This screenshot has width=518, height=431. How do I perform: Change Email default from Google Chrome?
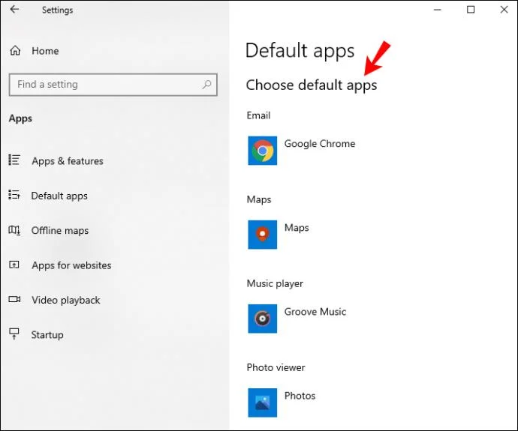[x=320, y=144]
